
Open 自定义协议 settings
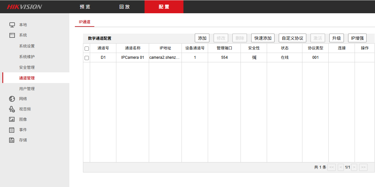click(292, 38)
